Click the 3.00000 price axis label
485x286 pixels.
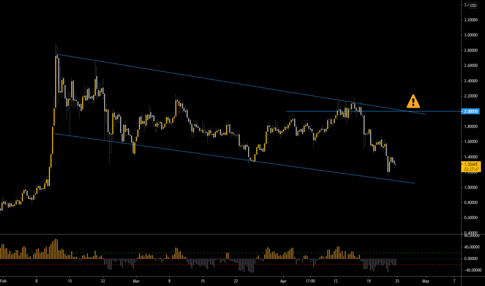tap(470, 35)
